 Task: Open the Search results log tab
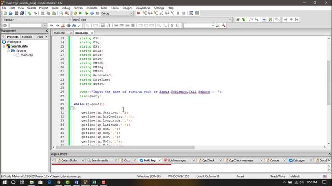pos(100,160)
